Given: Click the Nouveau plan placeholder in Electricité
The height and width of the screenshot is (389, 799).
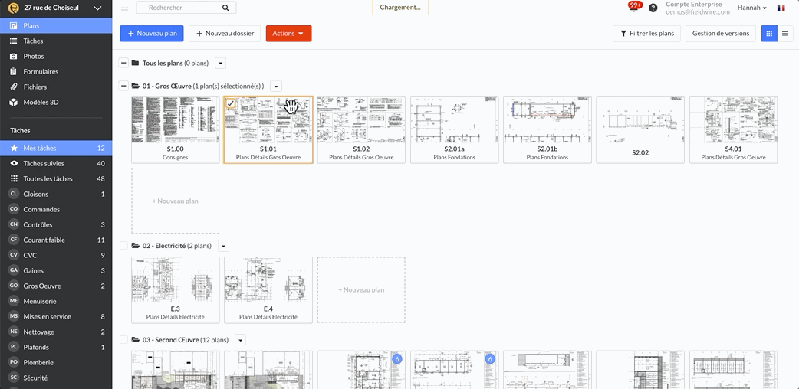Looking at the screenshot, I should pos(361,289).
